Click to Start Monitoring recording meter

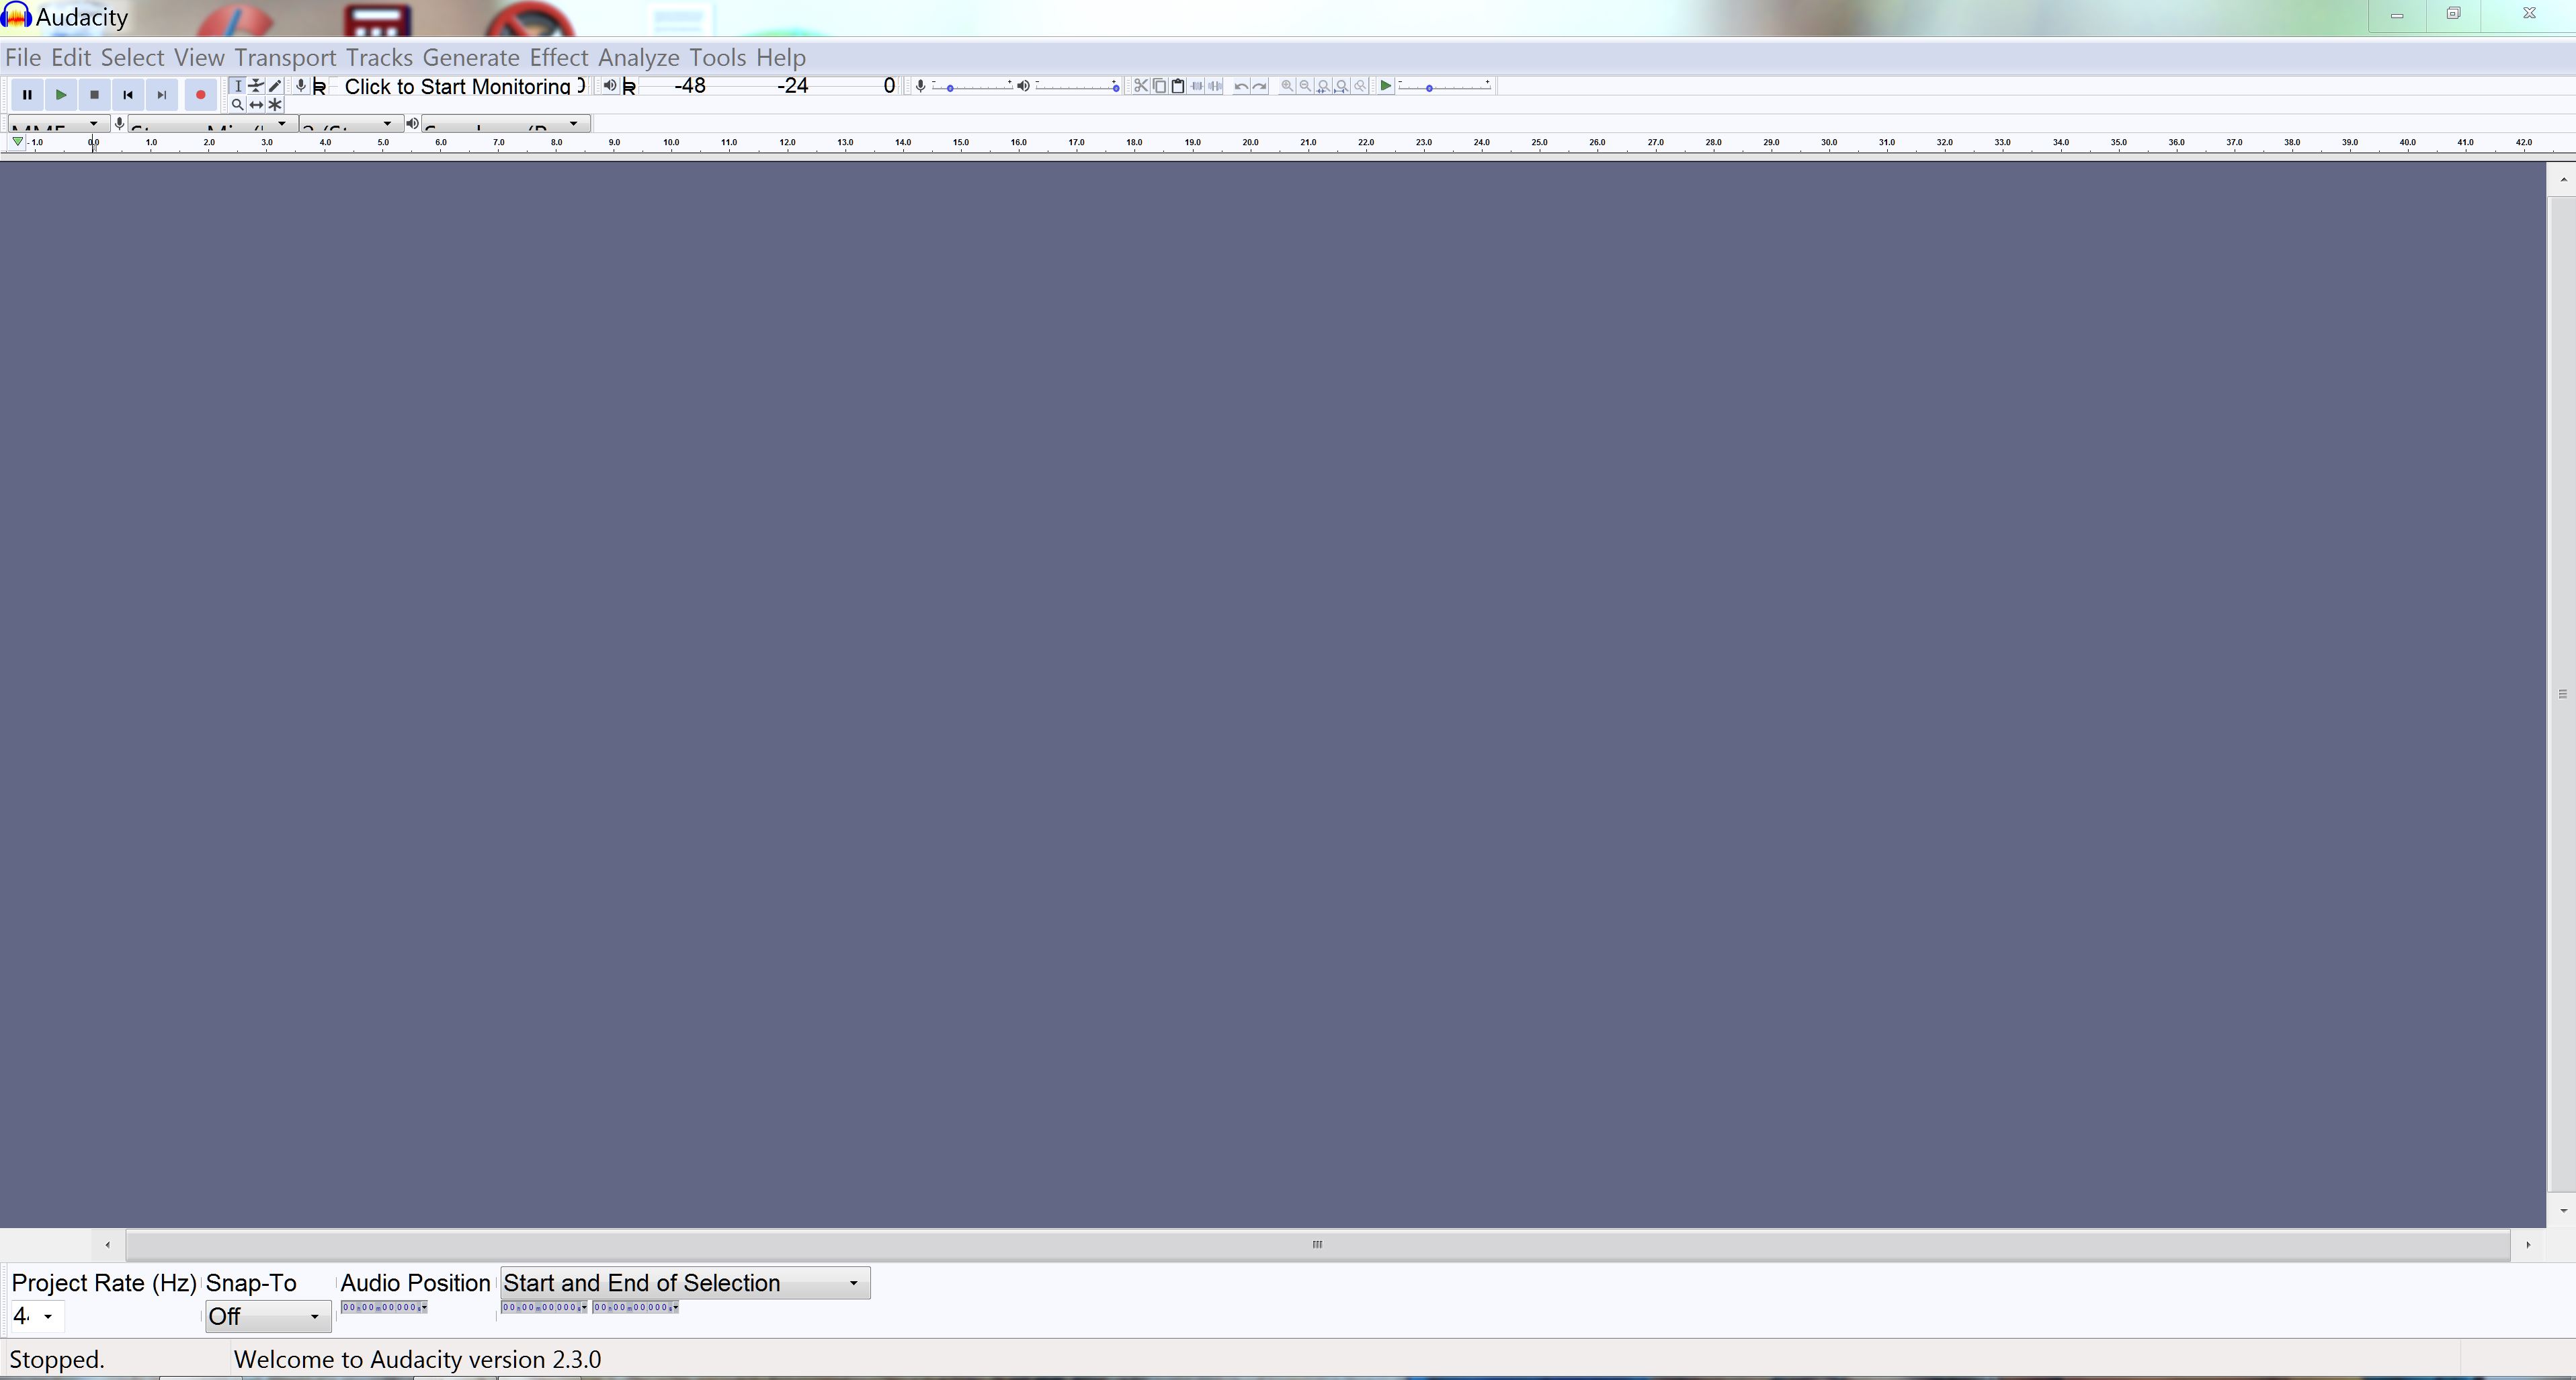tap(457, 87)
